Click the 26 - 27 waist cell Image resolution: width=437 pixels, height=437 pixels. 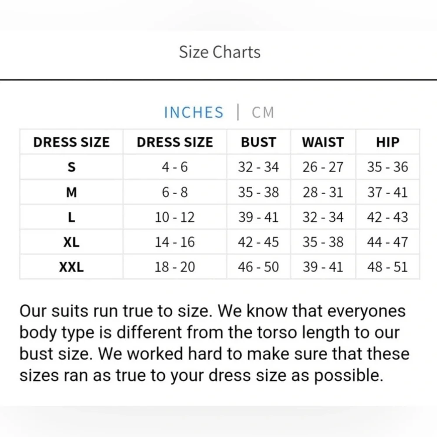click(x=323, y=167)
